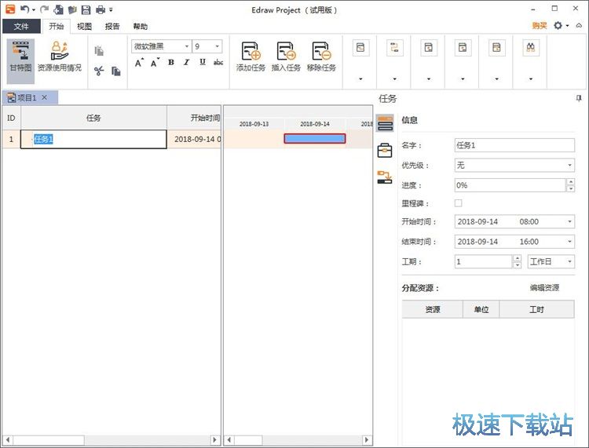Open the font name dropdown 微软雅黑

tap(161, 47)
